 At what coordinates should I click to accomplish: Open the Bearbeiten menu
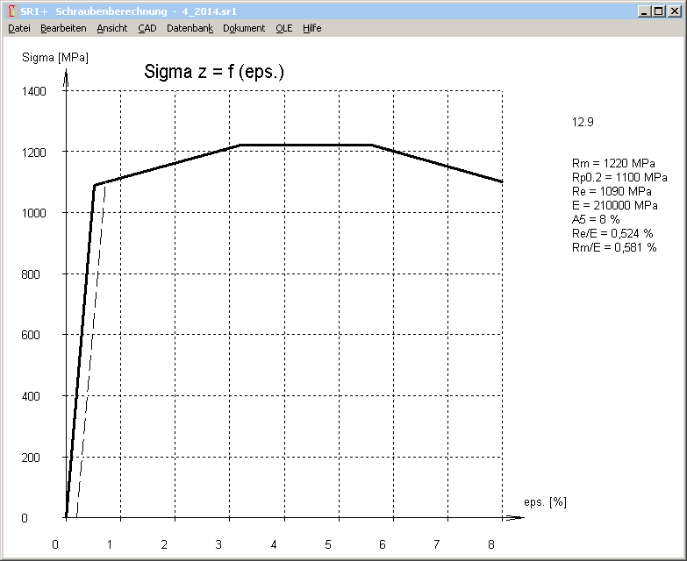[x=63, y=28]
